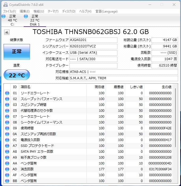Click the 総不良ブロック数 attribute name
This screenshot has width=181, height=186.
pos(34,158)
